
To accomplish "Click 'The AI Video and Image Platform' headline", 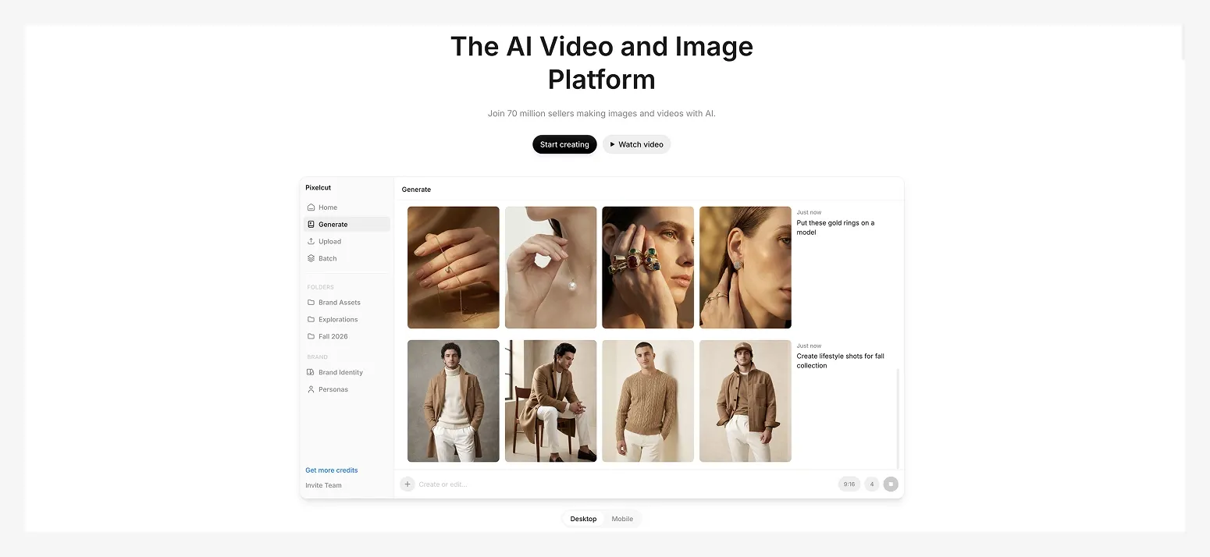I will coord(602,62).
